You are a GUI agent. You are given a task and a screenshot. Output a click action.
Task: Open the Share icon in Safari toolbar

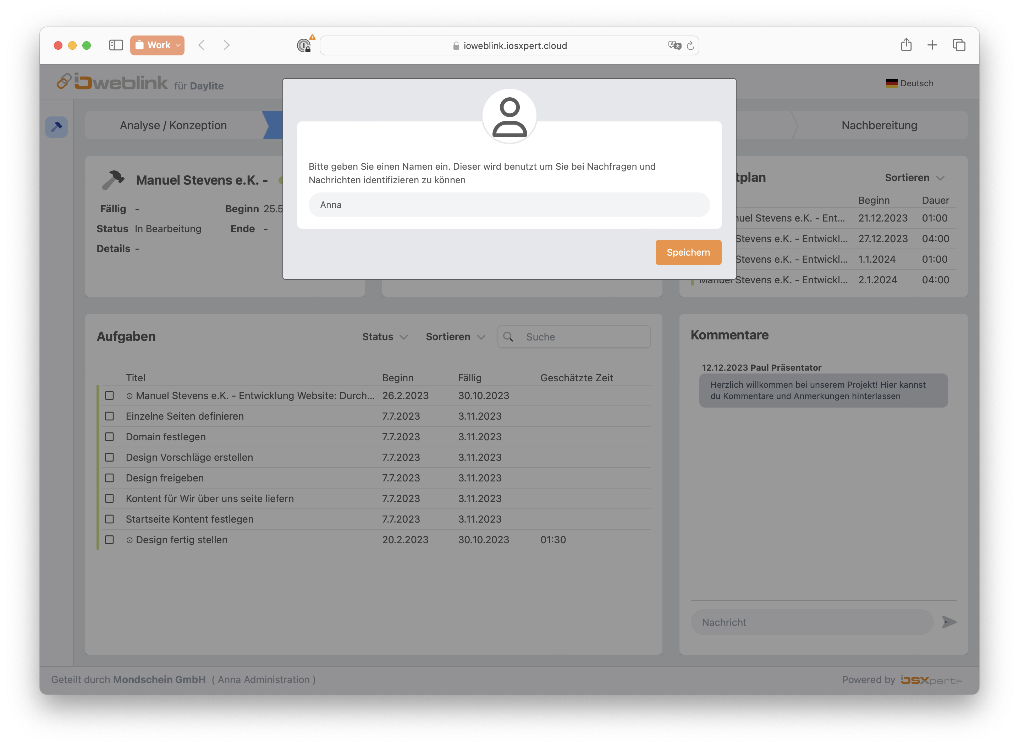click(x=906, y=45)
